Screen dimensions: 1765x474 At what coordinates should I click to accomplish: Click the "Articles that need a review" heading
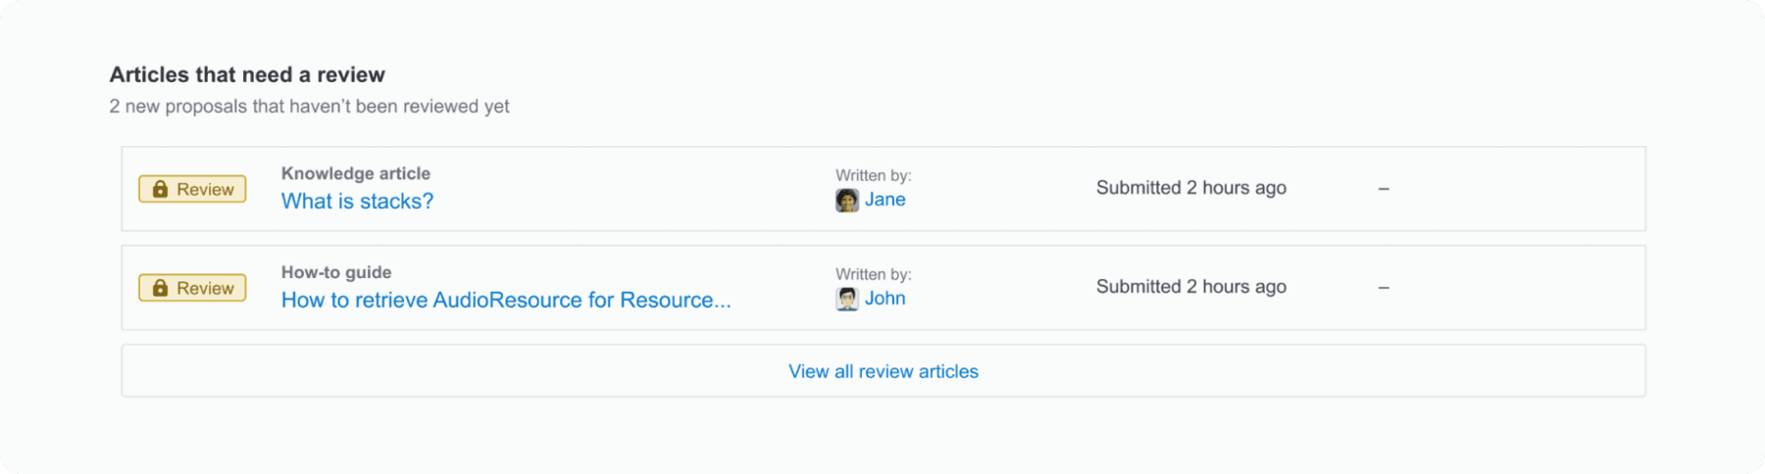247,74
